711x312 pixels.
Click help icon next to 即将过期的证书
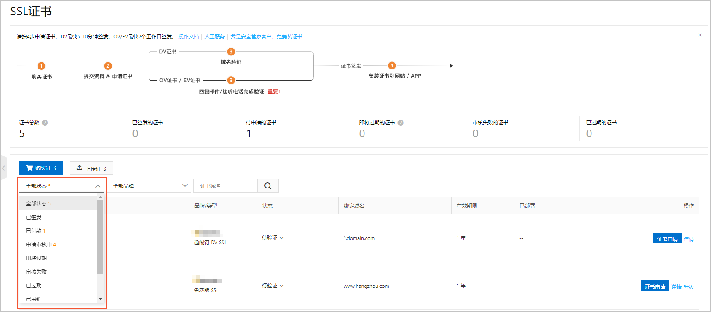400,123
